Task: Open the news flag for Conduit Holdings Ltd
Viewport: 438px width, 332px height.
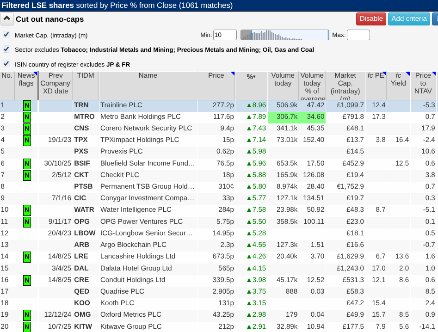Action: coord(27,280)
